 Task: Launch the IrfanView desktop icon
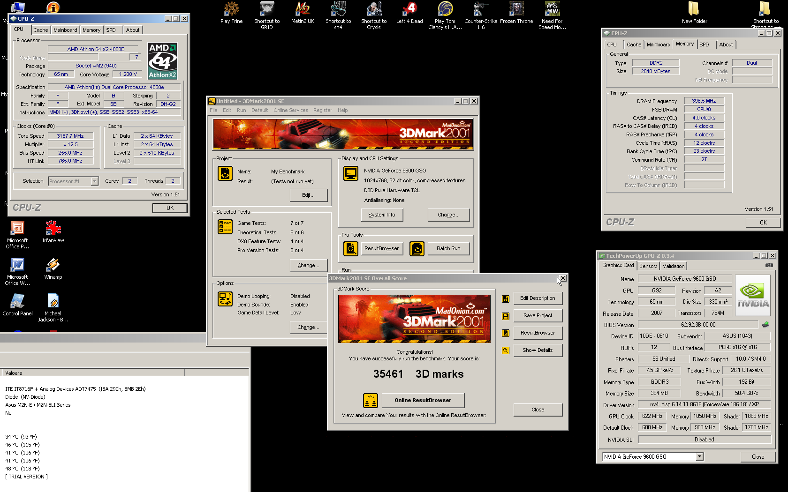pyautogui.click(x=53, y=232)
